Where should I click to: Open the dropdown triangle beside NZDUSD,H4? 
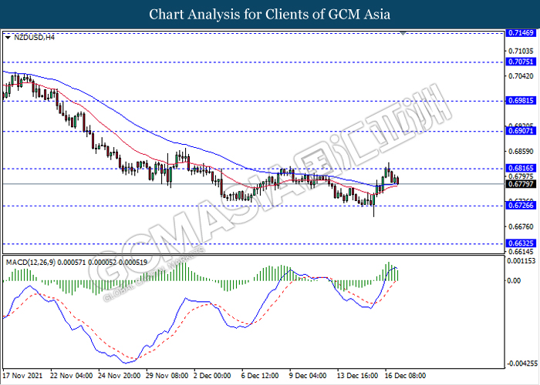pyautogui.click(x=8, y=38)
